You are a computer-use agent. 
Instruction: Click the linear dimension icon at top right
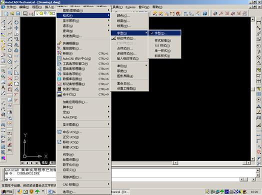coord(258,22)
